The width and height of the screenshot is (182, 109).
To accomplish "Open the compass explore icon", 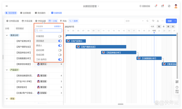I will [169, 6].
